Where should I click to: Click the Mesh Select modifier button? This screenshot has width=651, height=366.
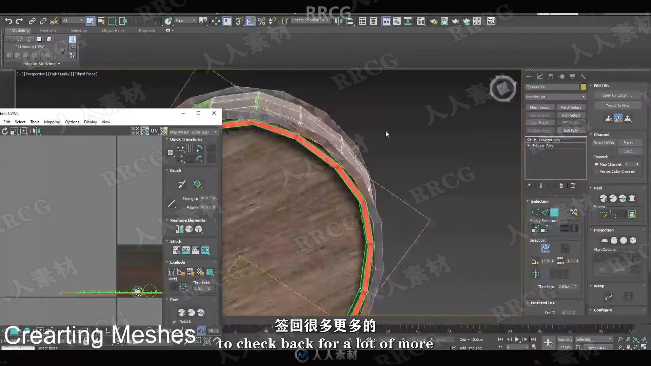539,107
